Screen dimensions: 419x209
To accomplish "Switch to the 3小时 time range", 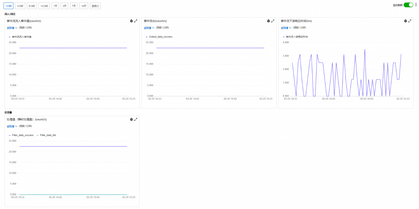I will pos(20,6).
